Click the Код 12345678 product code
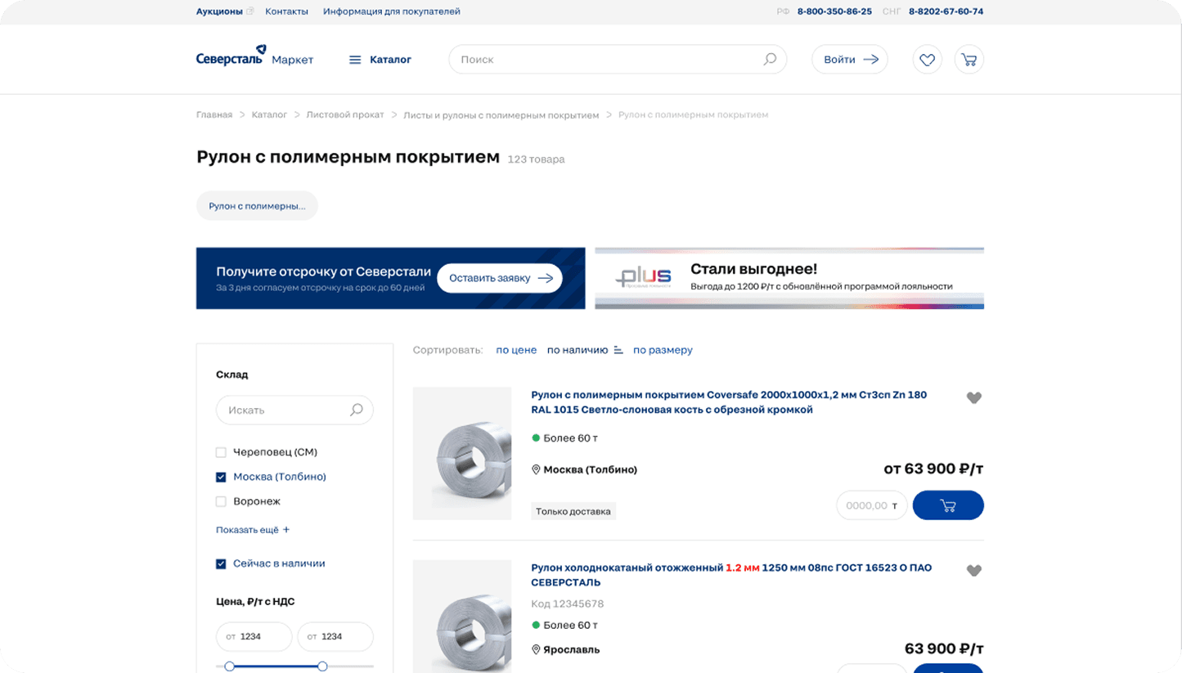The width and height of the screenshot is (1182, 673). coord(568,604)
